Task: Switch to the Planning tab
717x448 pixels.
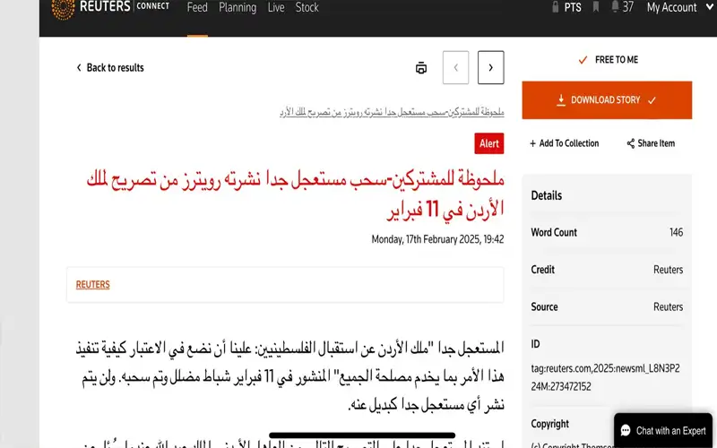Action: [x=238, y=7]
